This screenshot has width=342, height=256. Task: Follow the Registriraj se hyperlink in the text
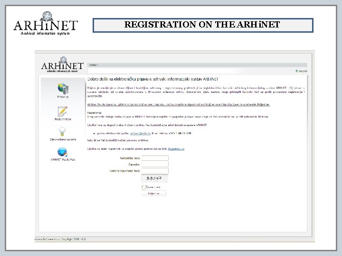[x=176, y=149]
